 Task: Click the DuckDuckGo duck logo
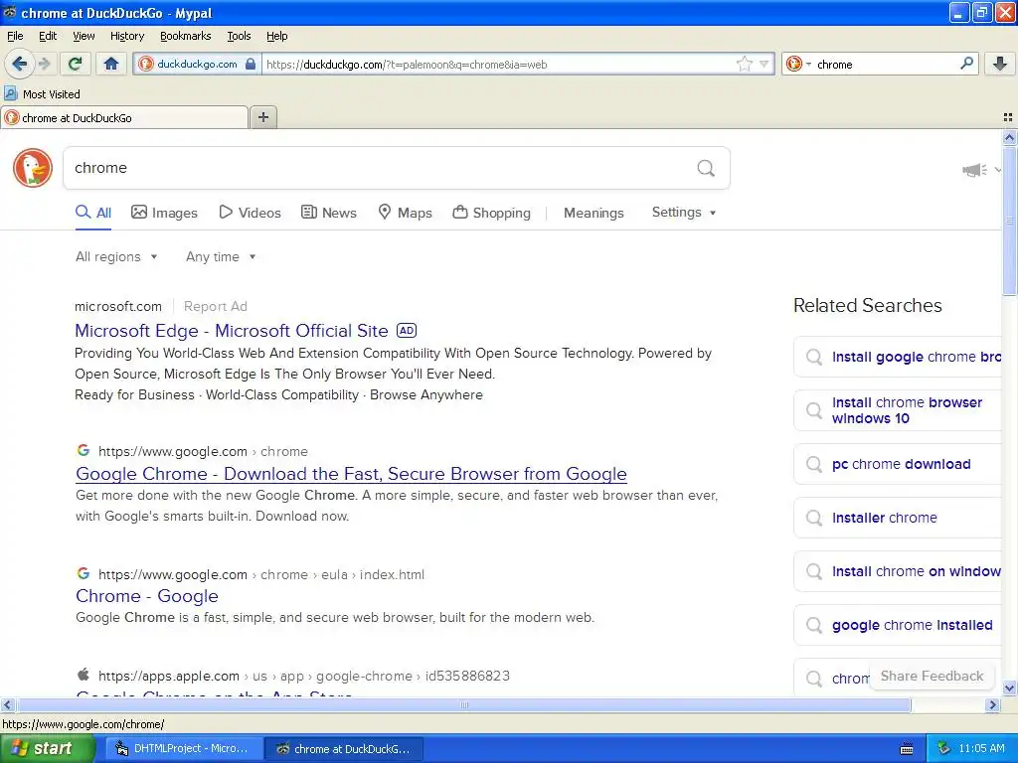[x=33, y=168]
